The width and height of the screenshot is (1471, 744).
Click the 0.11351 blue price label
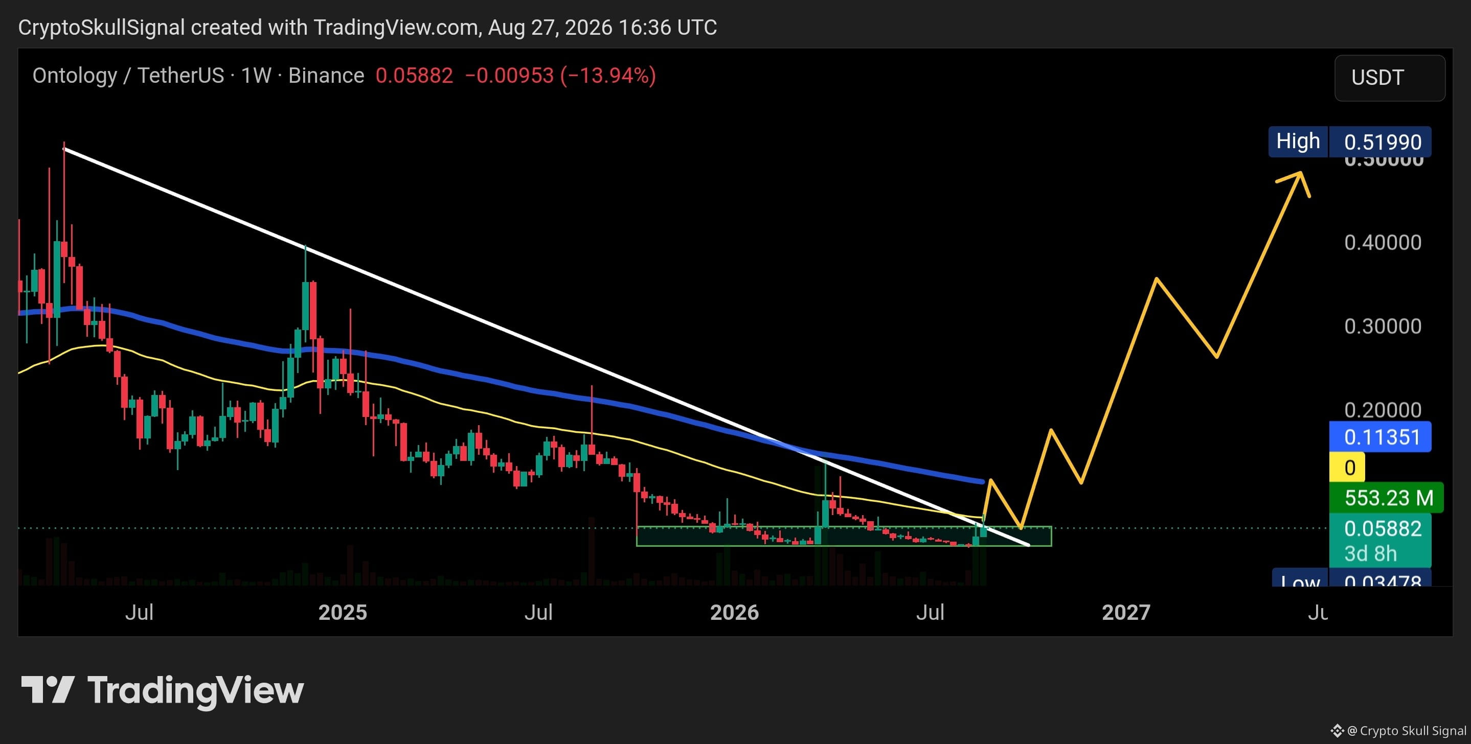click(x=1379, y=437)
